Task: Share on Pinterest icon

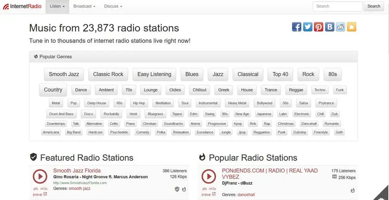Action: coord(319,27)
